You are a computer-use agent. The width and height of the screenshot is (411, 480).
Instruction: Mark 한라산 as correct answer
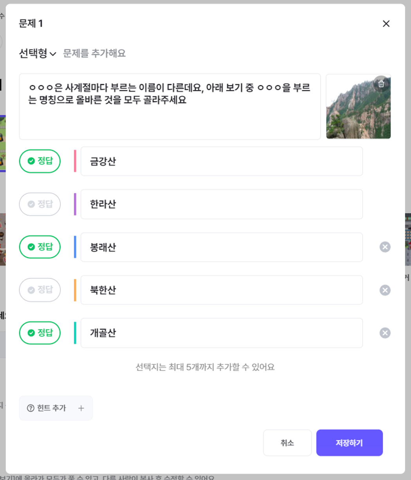click(x=40, y=204)
